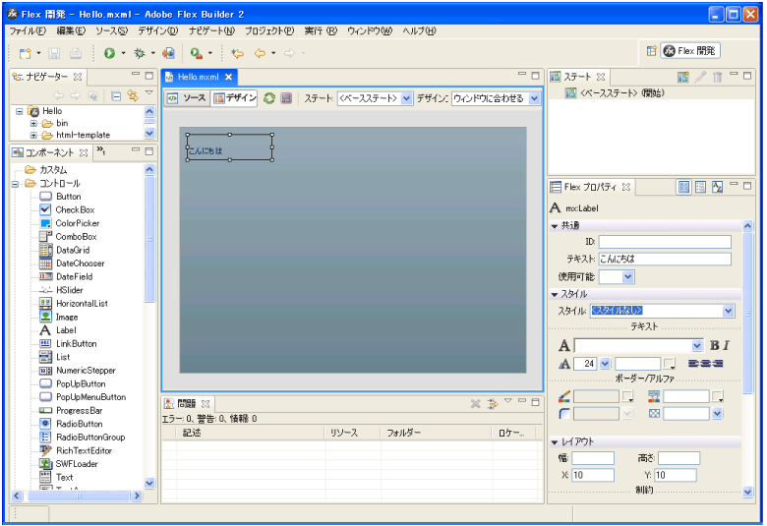Open the border color picker swatch
Viewport: 767px width, 526px height.
pyautogui.click(x=627, y=396)
